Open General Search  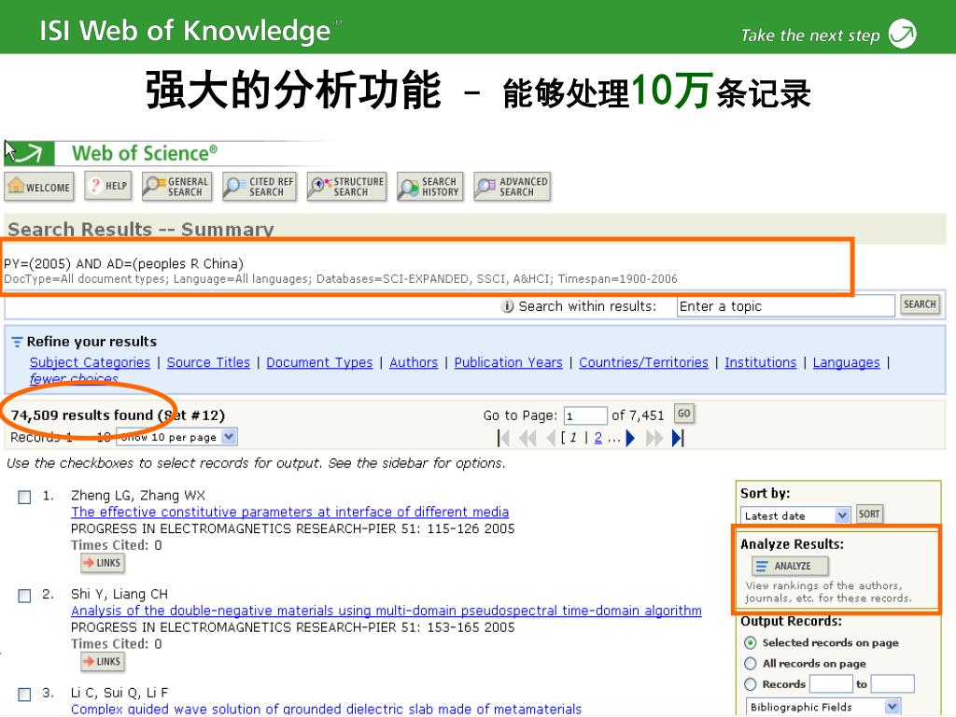click(177, 187)
